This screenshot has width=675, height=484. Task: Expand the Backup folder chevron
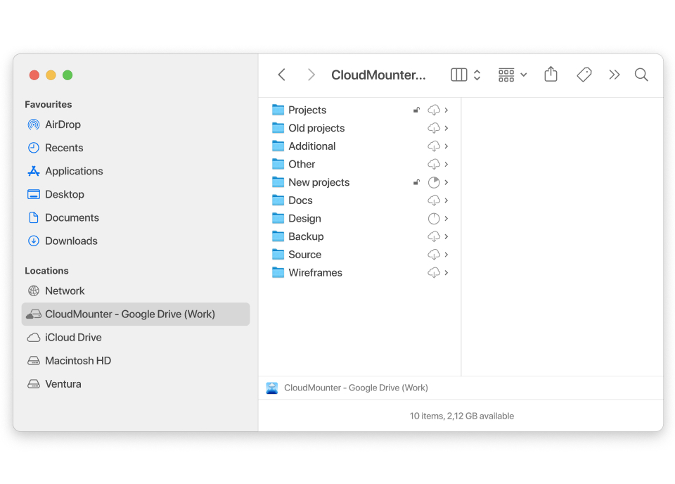tap(446, 236)
